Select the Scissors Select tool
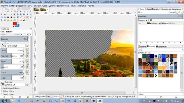The width and height of the screenshot is (184, 103). (18, 11)
